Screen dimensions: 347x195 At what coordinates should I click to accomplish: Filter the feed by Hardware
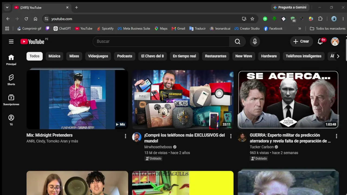point(269,56)
